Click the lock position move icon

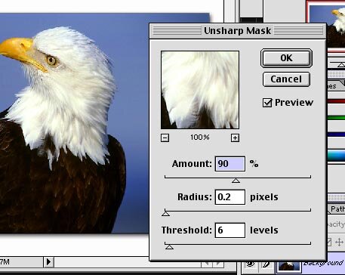tap(339, 242)
